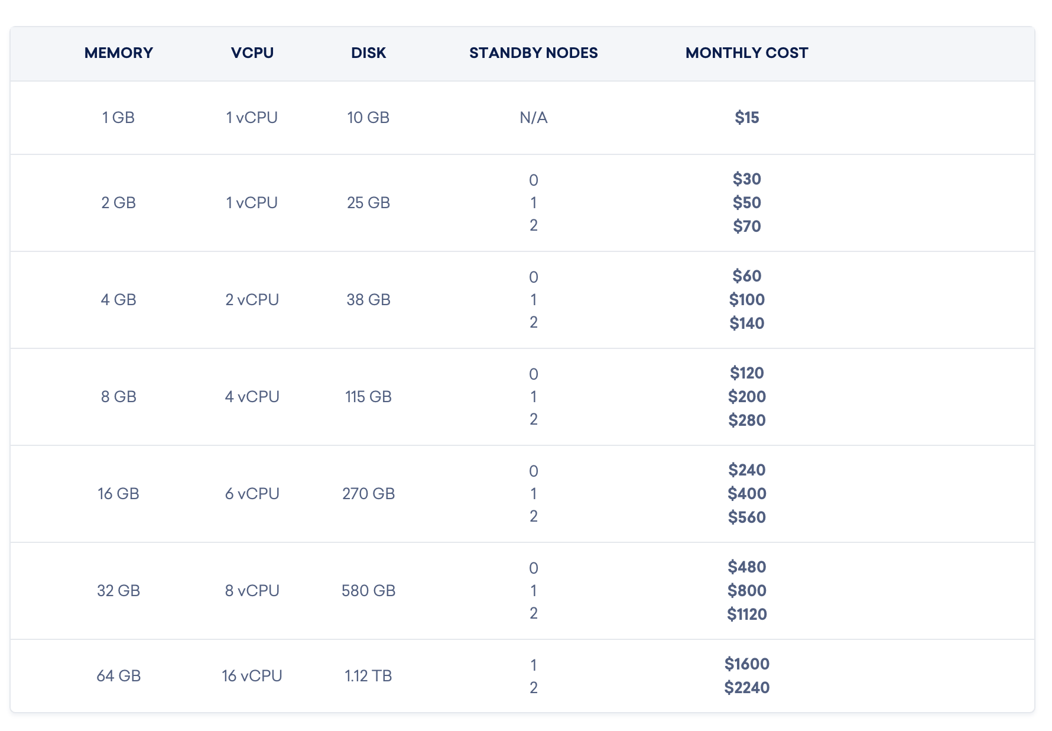Image resolution: width=1052 pixels, height=731 pixels.
Task: Select the $70 monthly cost price
Action: (746, 226)
